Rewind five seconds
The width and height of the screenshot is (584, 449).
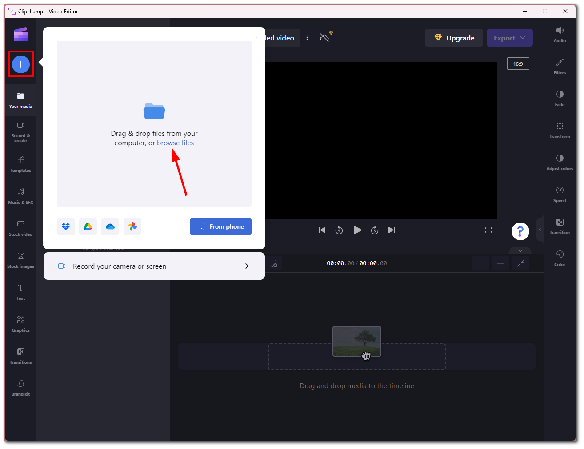[x=339, y=230]
